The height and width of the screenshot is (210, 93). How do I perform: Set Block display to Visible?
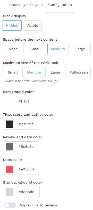32,25
